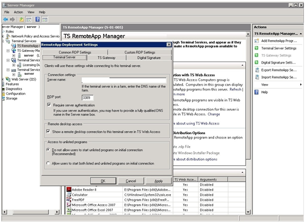Select Configuration in the tree

point(15,94)
